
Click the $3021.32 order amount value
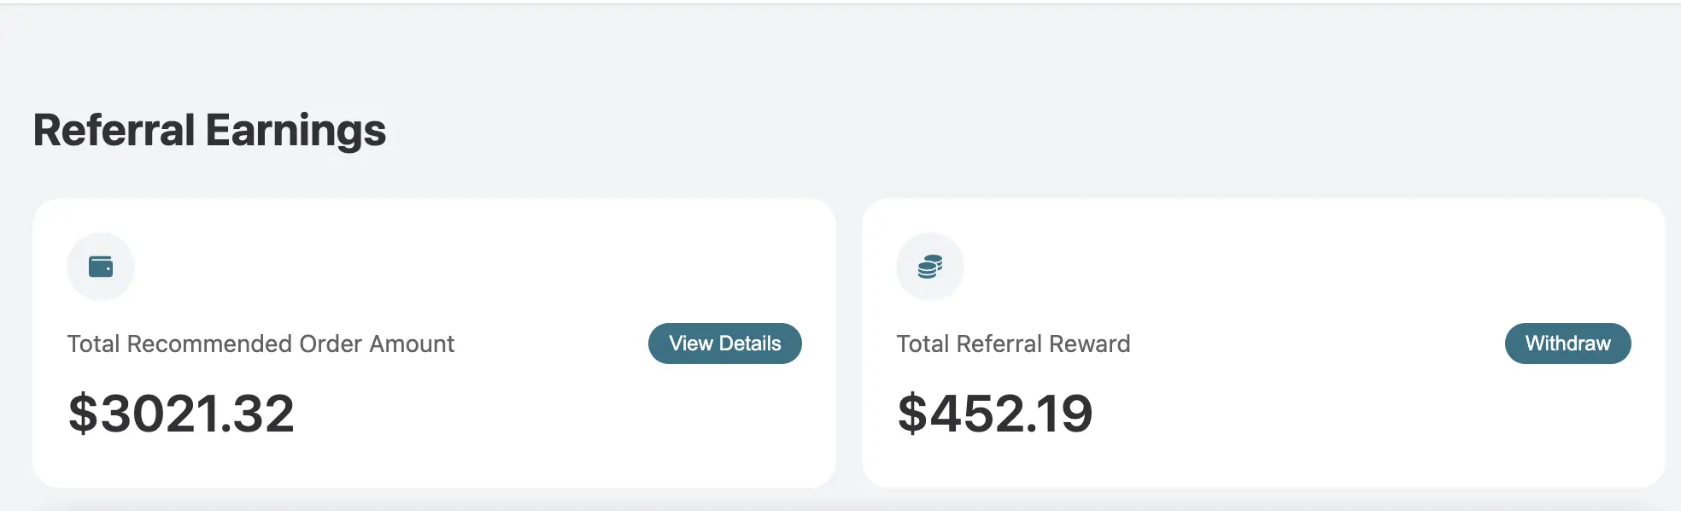[x=181, y=414]
